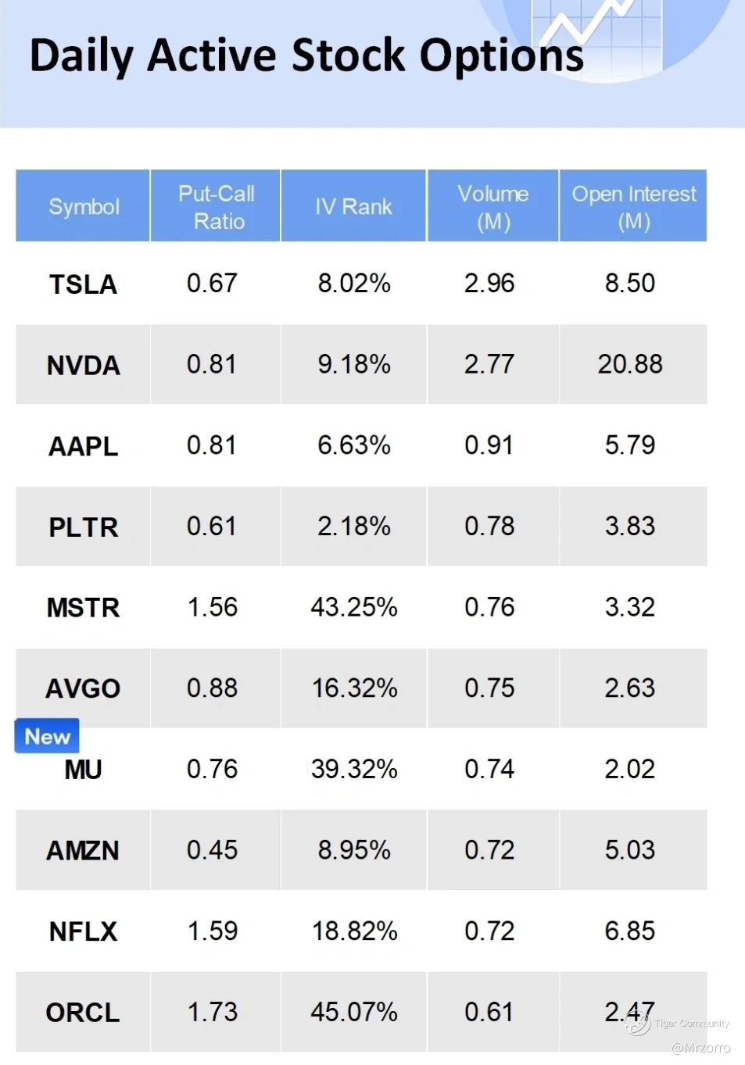Click the IV Rank column header

[353, 206]
